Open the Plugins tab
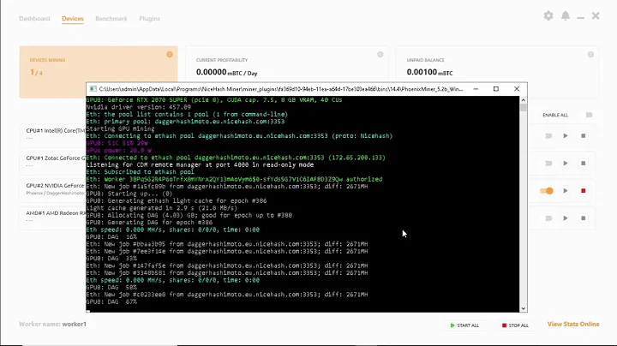 [149, 19]
